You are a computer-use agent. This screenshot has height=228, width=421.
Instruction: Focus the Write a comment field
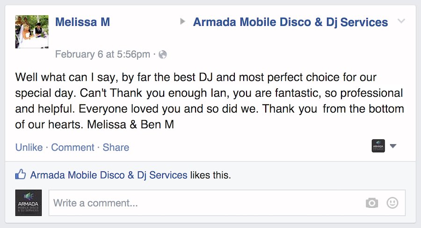[206, 203]
